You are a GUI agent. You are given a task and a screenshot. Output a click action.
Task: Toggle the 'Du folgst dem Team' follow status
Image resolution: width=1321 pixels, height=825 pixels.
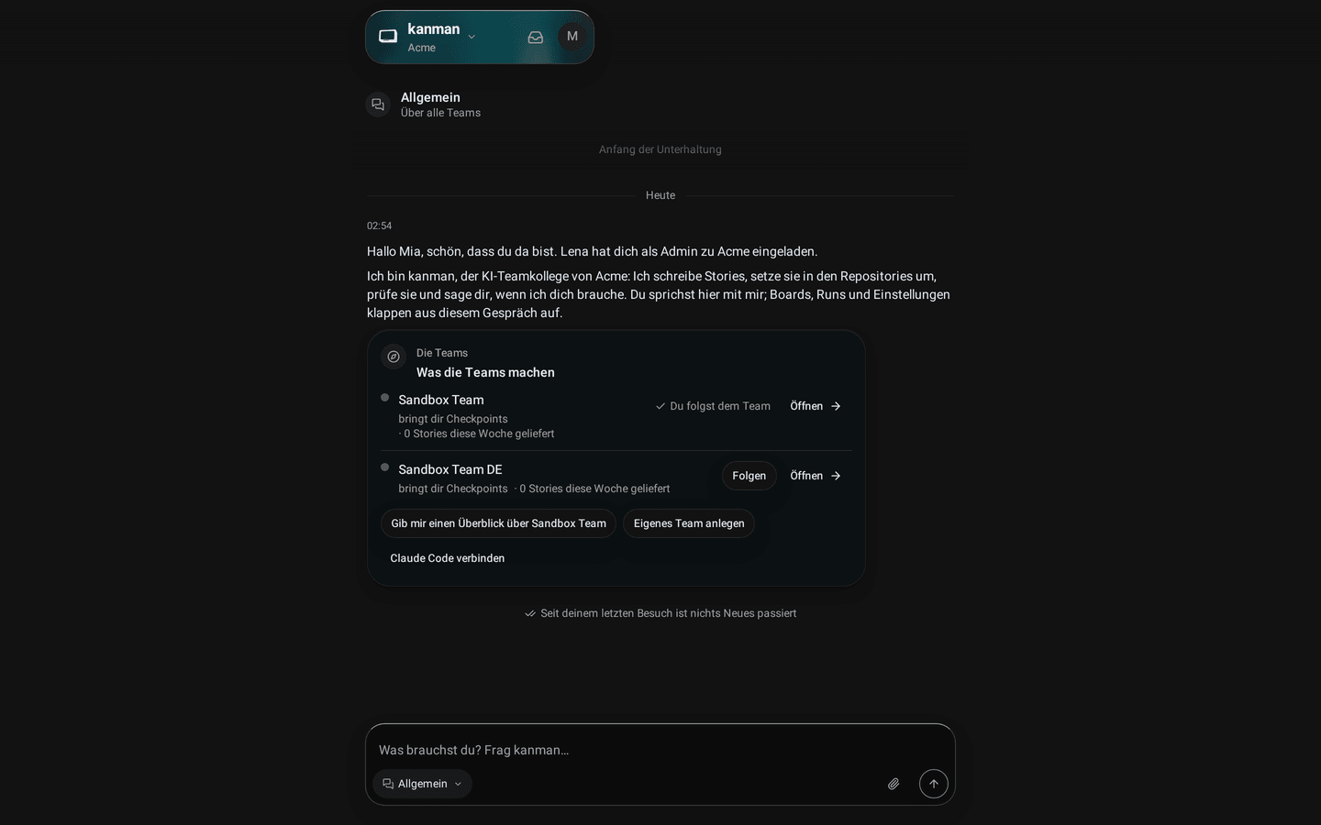click(x=713, y=406)
